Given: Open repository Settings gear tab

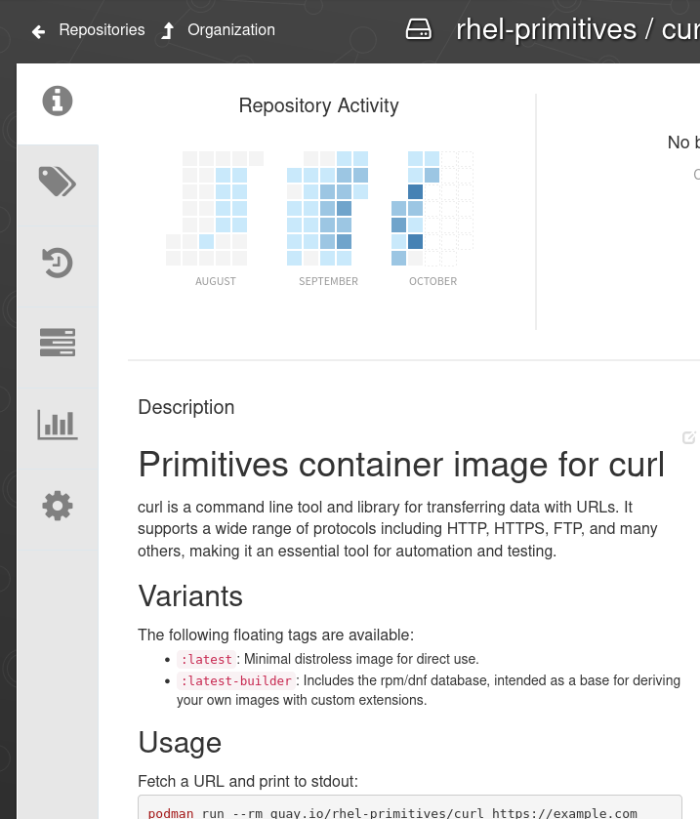Looking at the screenshot, I should (x=58, y=506).
